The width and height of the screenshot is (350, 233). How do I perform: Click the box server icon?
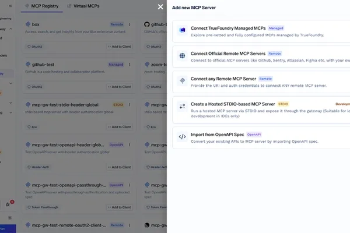(28, 24)
